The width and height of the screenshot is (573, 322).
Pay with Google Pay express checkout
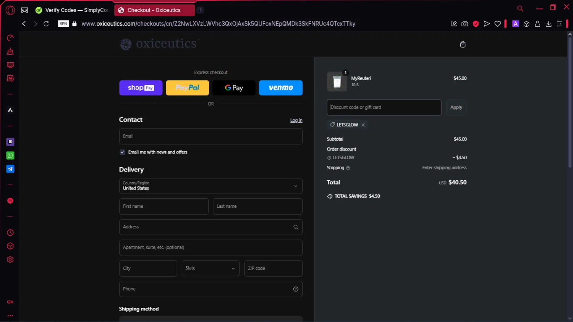pyautogui.click(x=234, y=88)
